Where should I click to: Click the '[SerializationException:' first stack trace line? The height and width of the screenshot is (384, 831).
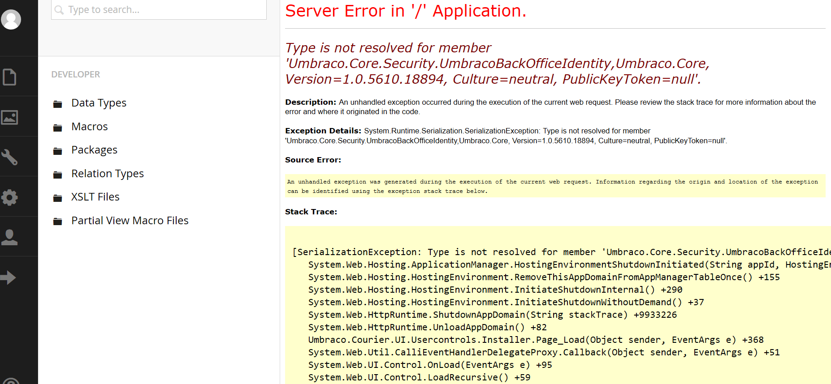[x=561, y=252]
